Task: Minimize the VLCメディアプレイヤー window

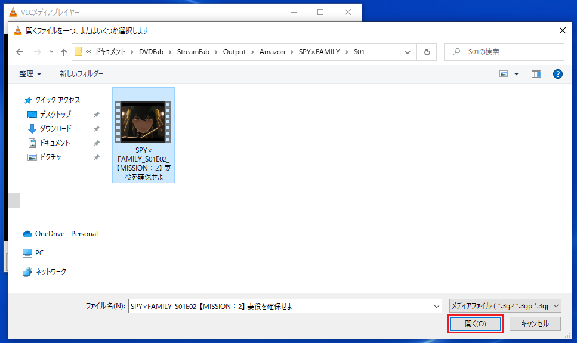Action: coord(294,12)
